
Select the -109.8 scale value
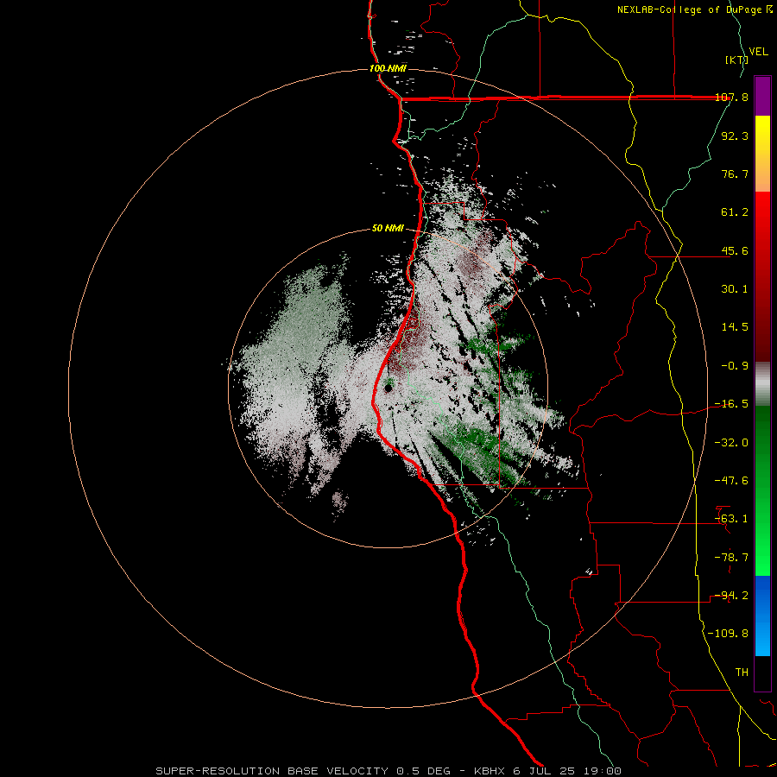click(729, 634)
